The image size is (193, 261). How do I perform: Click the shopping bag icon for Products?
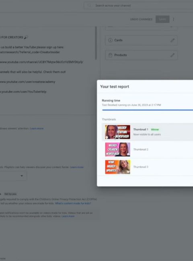[110, 55]
